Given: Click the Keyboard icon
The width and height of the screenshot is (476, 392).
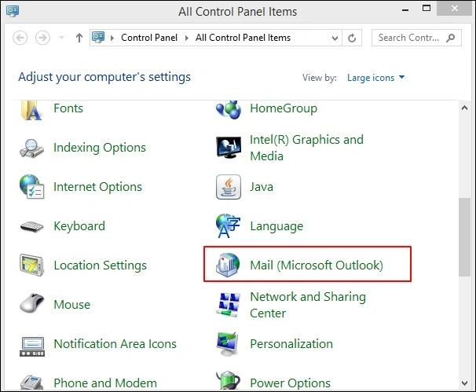Looking at the screenshot, I should [32, 226].
